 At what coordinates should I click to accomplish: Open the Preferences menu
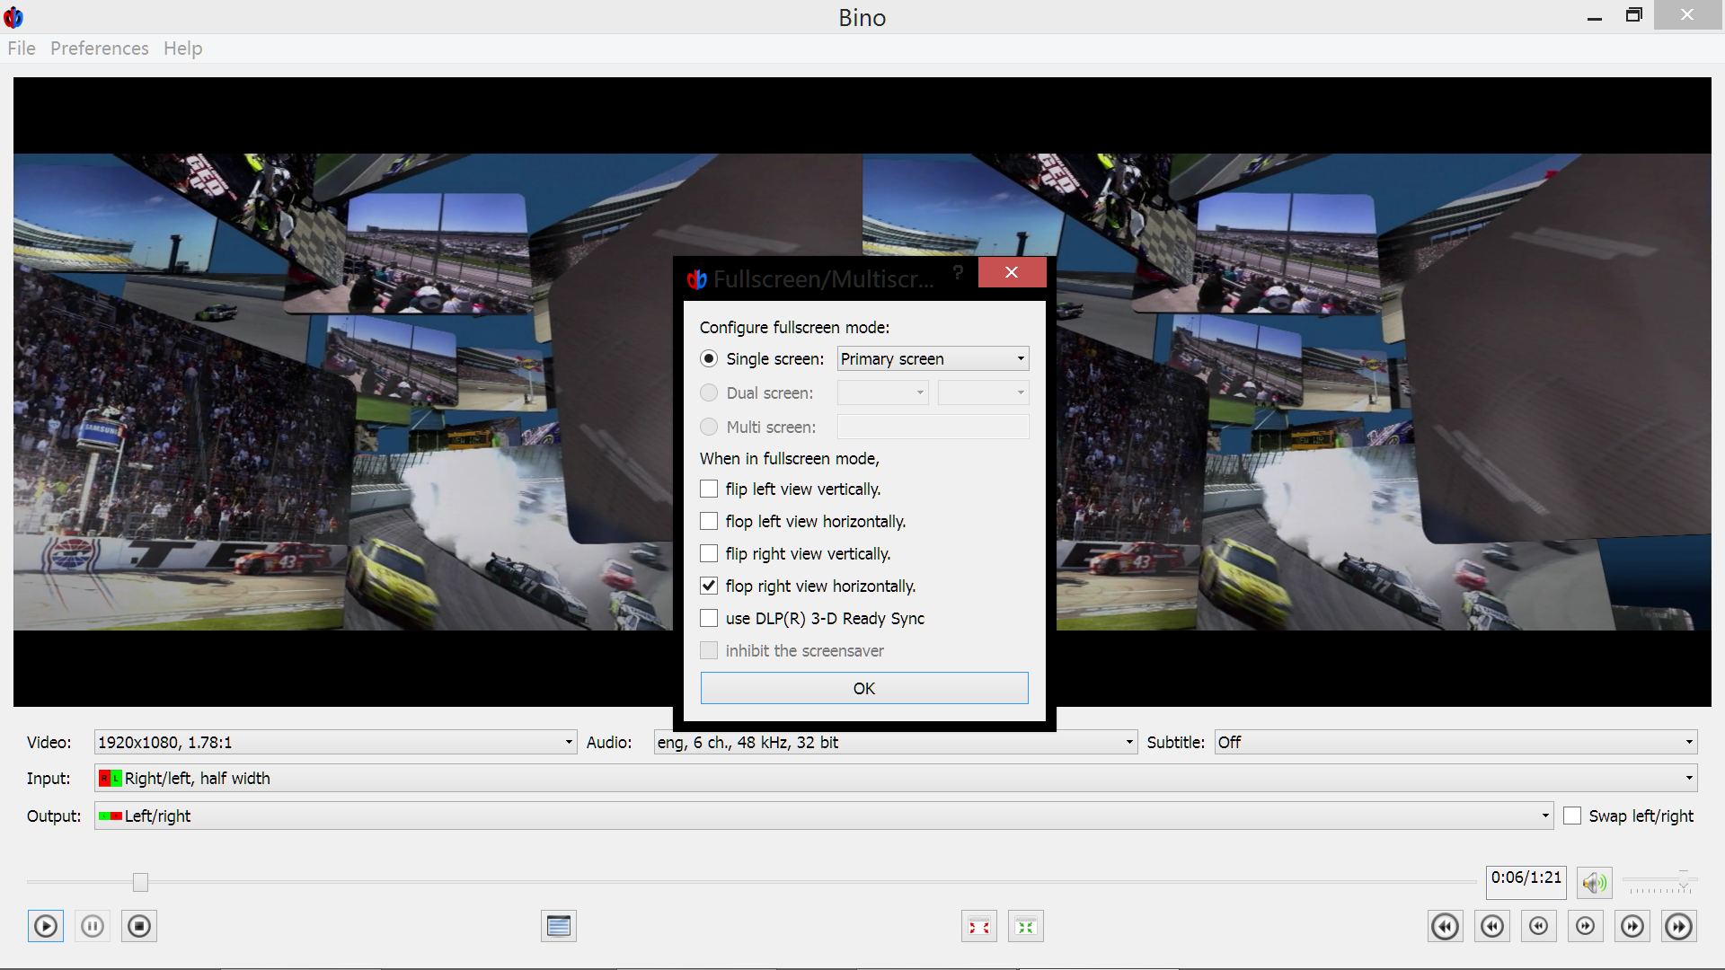click(x=100, y=48)
